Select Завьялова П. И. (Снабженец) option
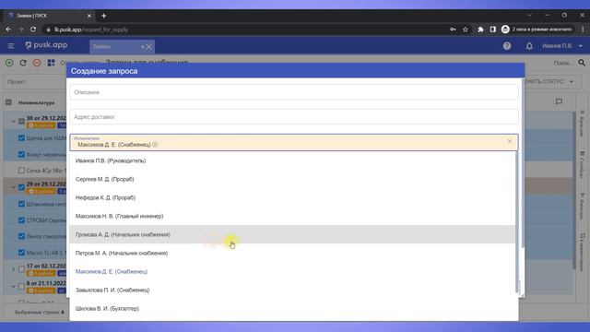Image resolution: width=590 pixels, height=332 pixels. tap(292, 290)
